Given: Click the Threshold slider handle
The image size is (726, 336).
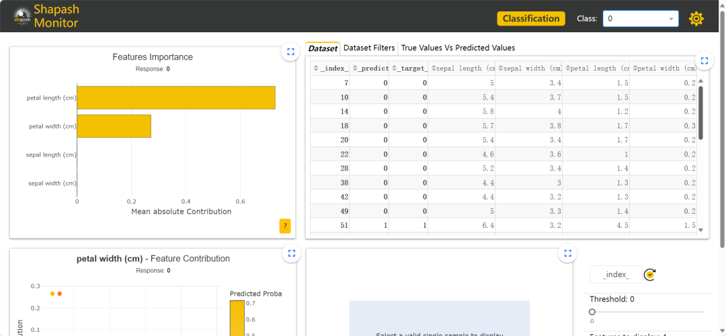Looking at the screenshot, I should pyautogui.click(x=592, y=312).
